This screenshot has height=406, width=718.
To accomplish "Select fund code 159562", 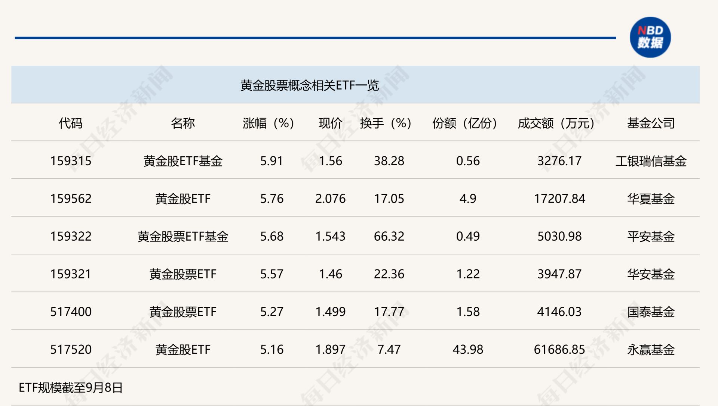I will coord(71,199).
